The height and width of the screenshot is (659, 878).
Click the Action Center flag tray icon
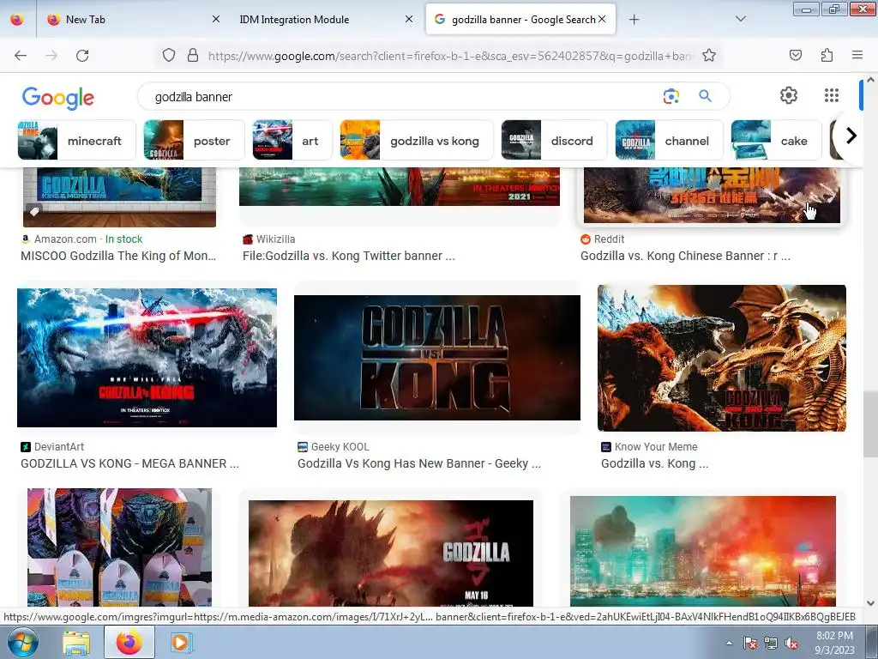point(749,644)
